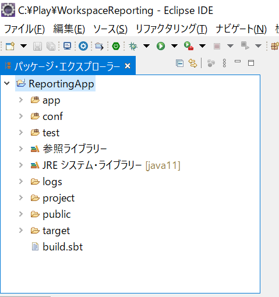The image size is (279, 297).
Task: Select the test folder row
Action: pos(45,133)
